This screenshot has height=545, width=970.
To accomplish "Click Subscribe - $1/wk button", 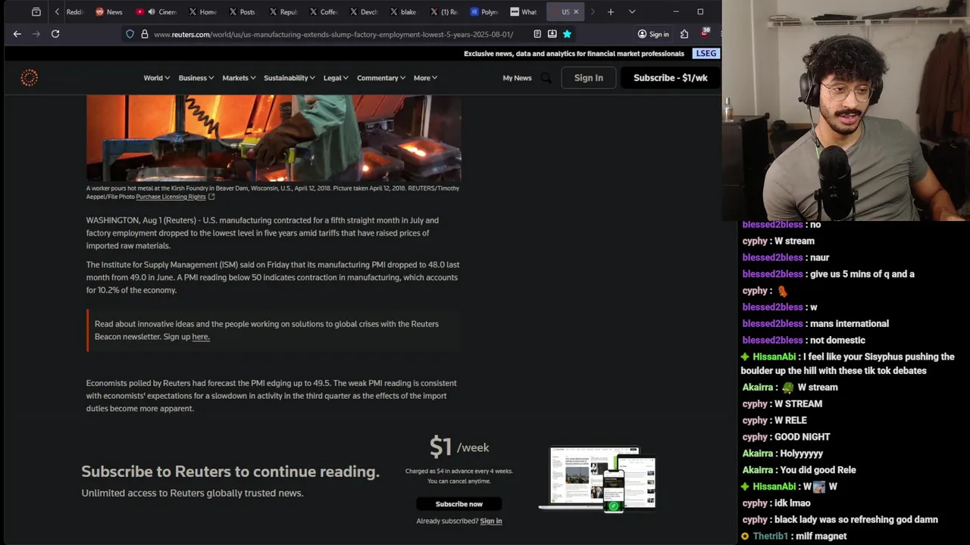I will (671, 78).
